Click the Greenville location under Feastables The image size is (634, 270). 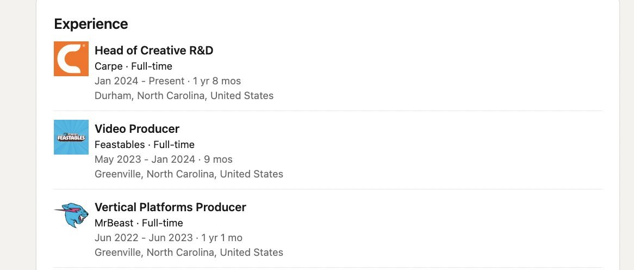click(189, 174)
